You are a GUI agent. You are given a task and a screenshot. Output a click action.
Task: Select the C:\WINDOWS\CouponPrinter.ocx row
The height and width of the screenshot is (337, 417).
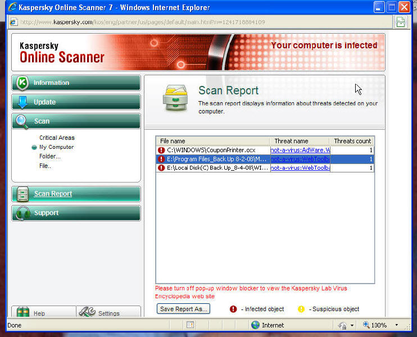point(265,150)
